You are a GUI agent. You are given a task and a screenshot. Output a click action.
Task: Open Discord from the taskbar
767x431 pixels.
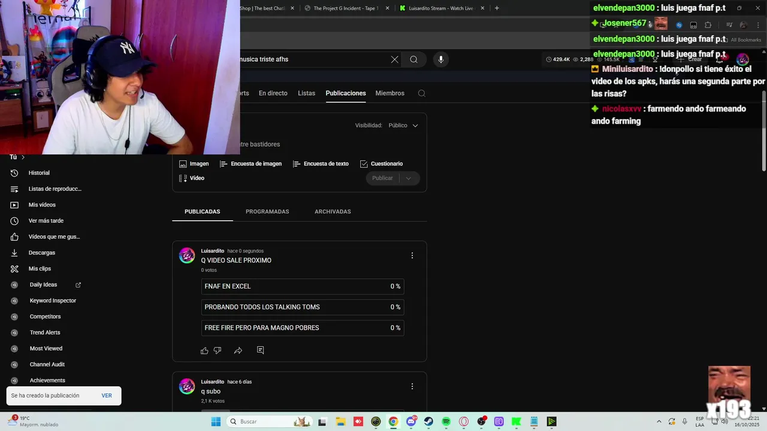[411, 421]
